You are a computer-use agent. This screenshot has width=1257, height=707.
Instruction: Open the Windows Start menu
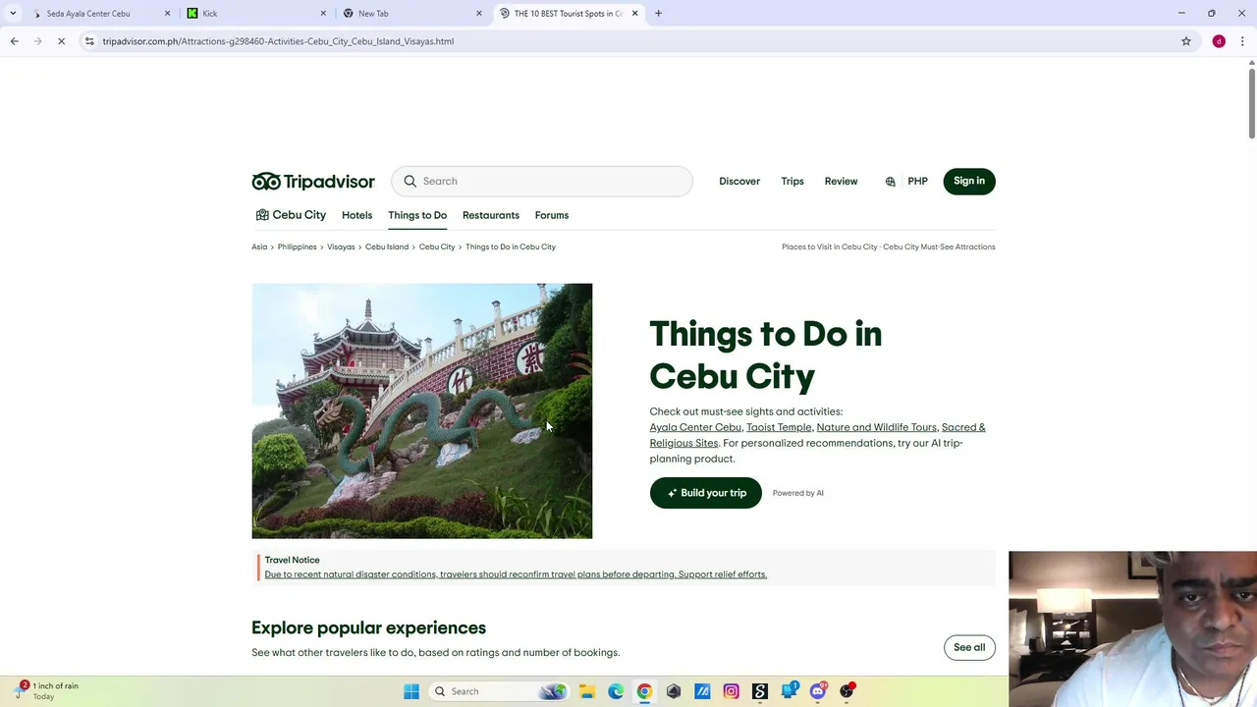pos(411,691)
